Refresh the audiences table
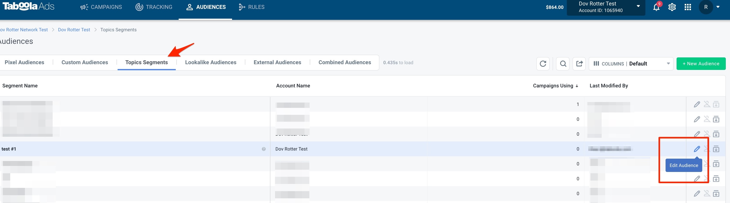Image resolution: width=730 pixels, height=203 pixels. [543, 64]
